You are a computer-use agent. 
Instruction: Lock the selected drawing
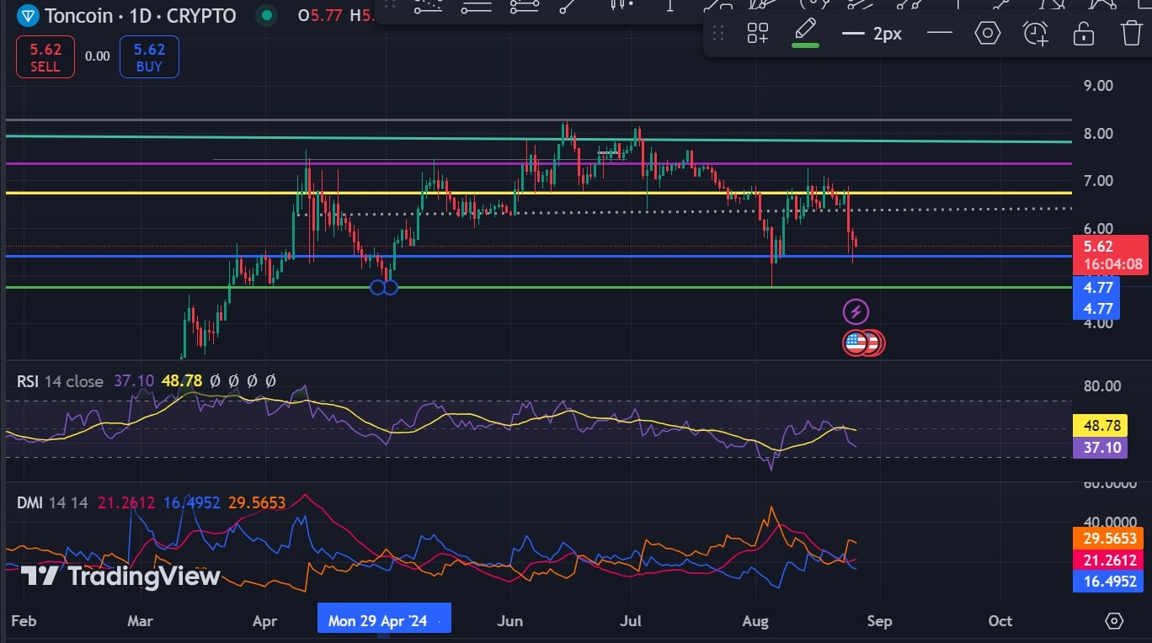point(1083,33)
